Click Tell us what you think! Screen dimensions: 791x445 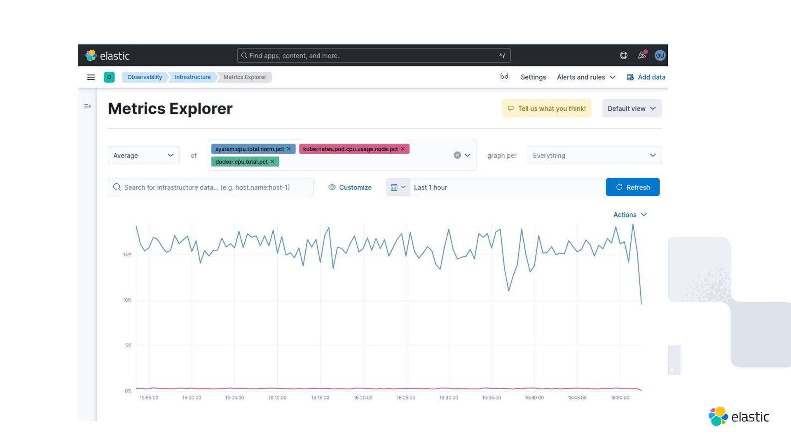pyautogui.click(x=546, y=108)
